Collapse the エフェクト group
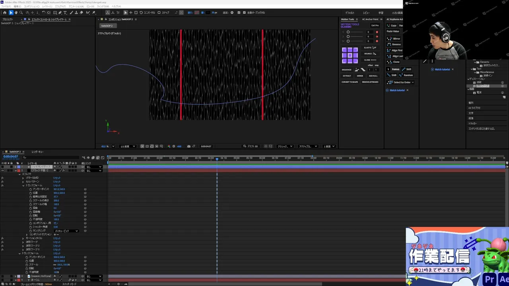 click(19, 174)
